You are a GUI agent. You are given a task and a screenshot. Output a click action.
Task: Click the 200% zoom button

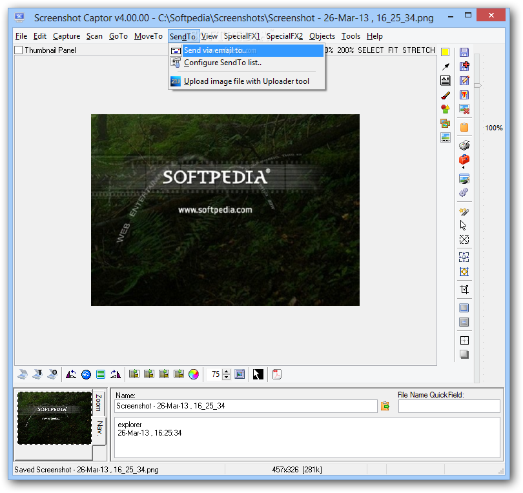coord(345,50)
